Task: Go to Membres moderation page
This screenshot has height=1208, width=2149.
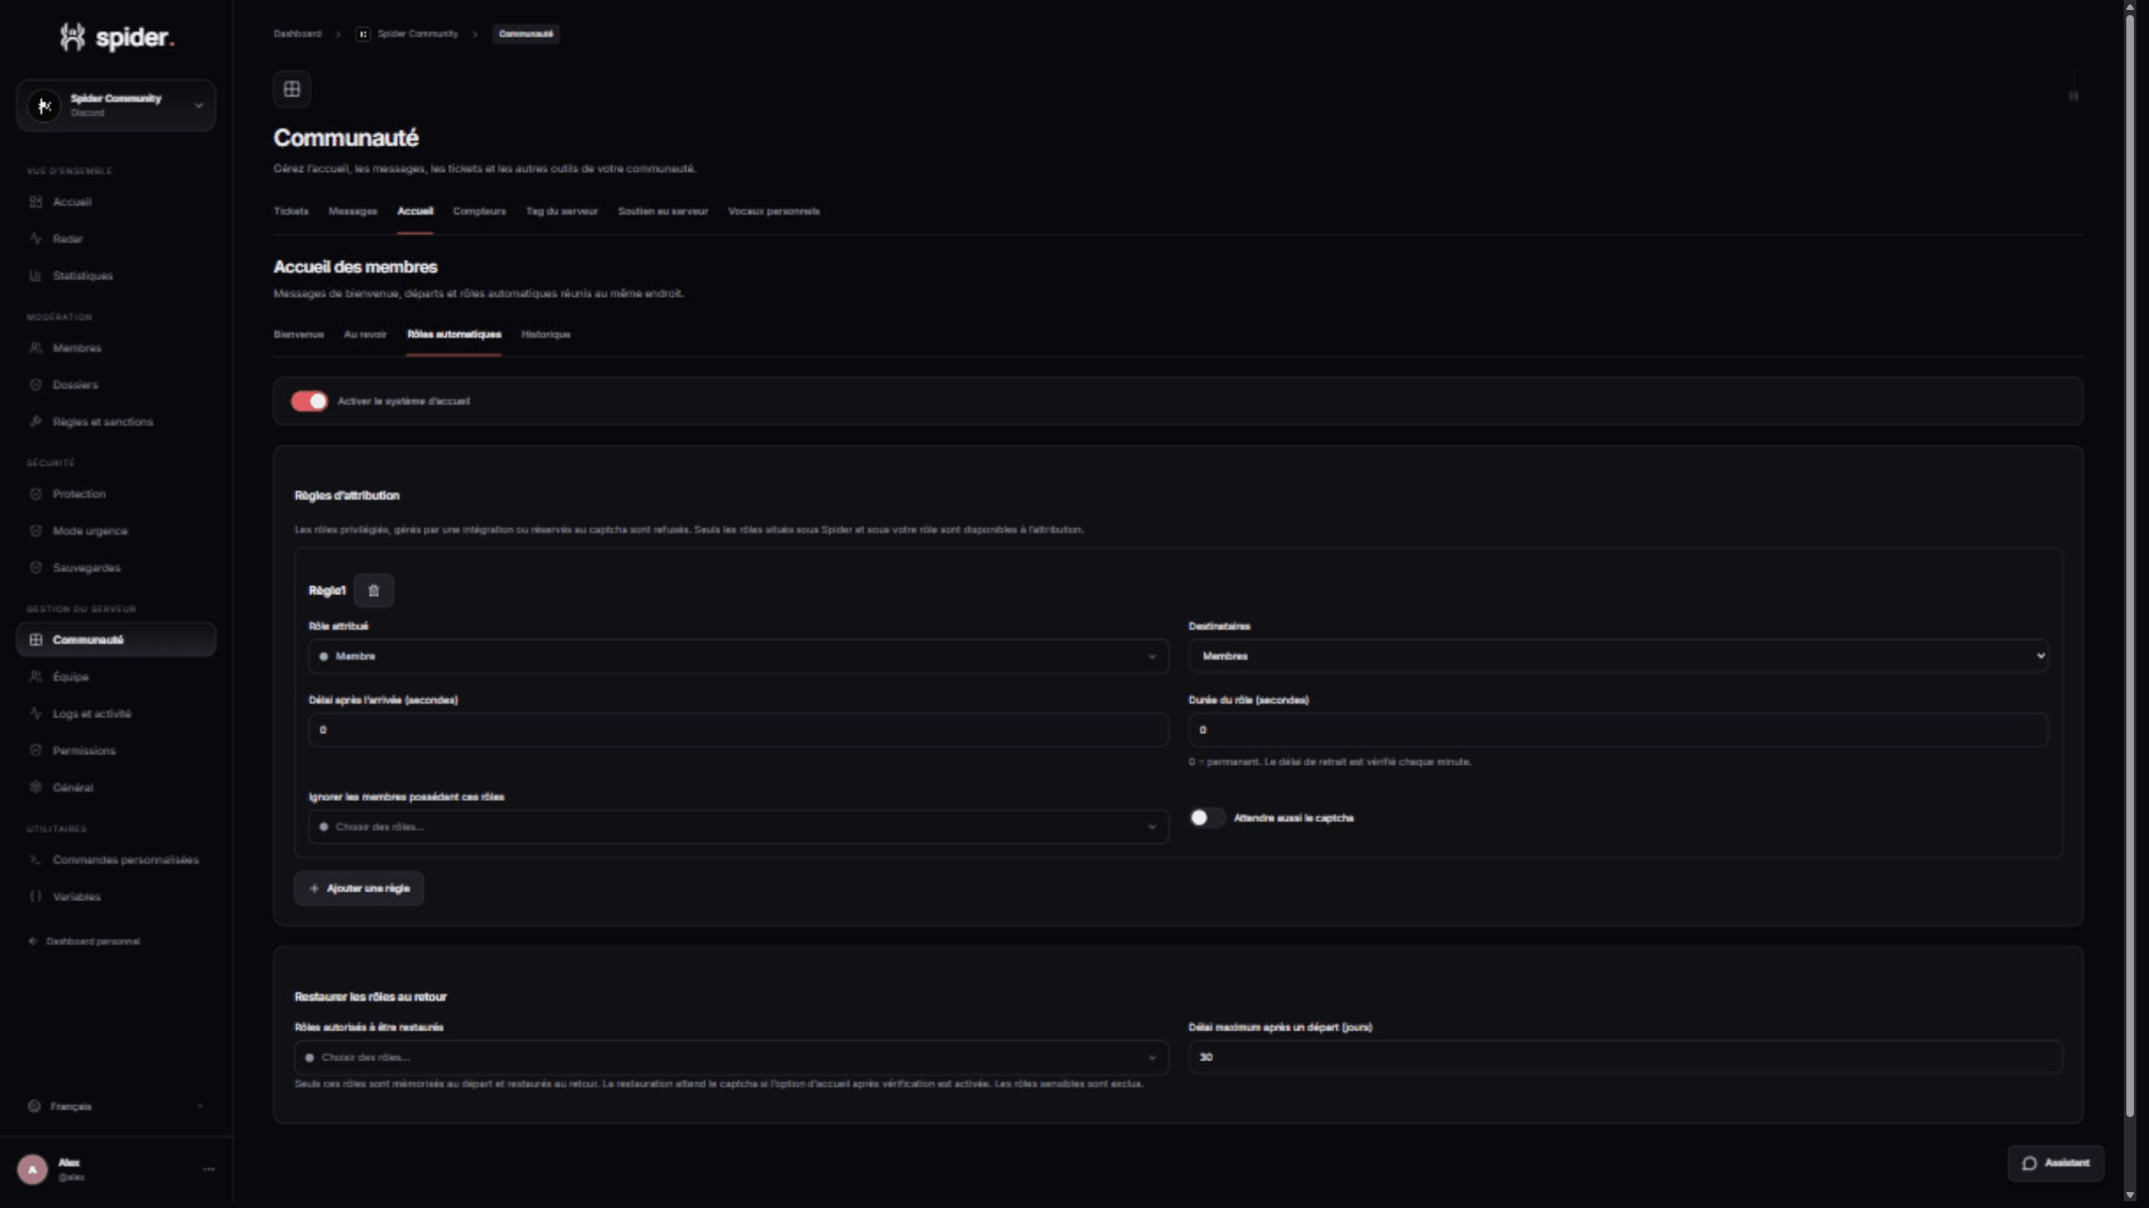Action: [116, 348]
